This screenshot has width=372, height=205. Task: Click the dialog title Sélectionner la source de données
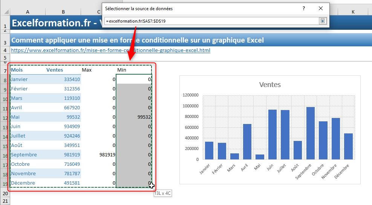coord(139,9)
